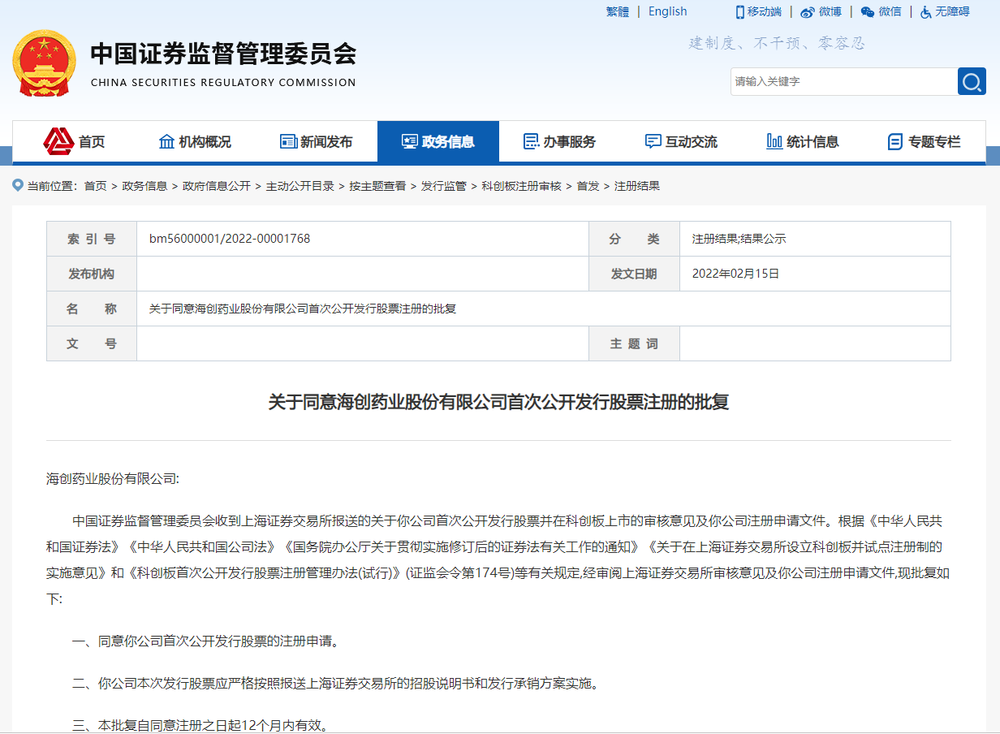Switch site language to English
The height and width of the screenshot is (734, 1000).
pyautogui.click(x=667, y=11)
